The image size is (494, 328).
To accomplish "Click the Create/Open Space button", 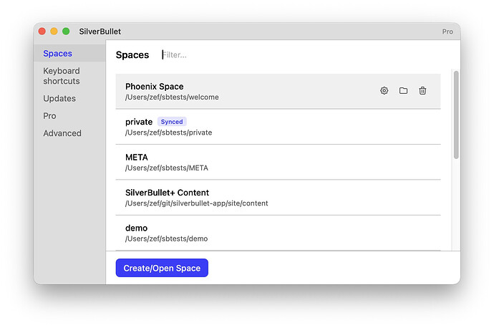I will [162, 268].
